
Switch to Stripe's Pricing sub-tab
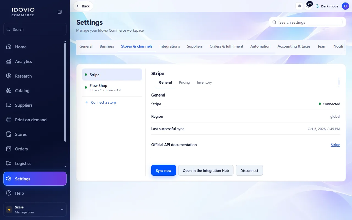pos(184,82)
